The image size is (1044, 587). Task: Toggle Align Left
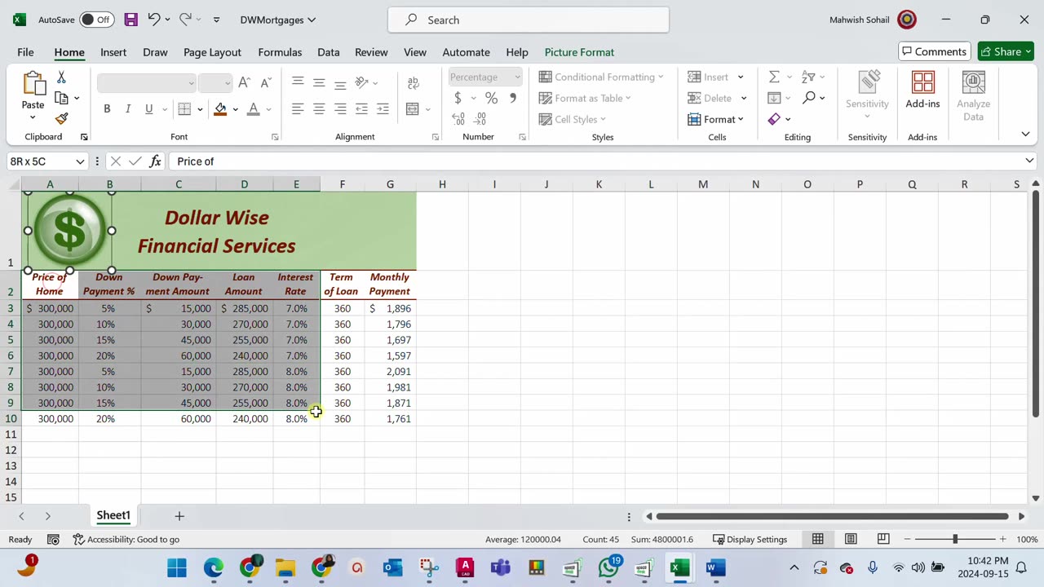298,108
